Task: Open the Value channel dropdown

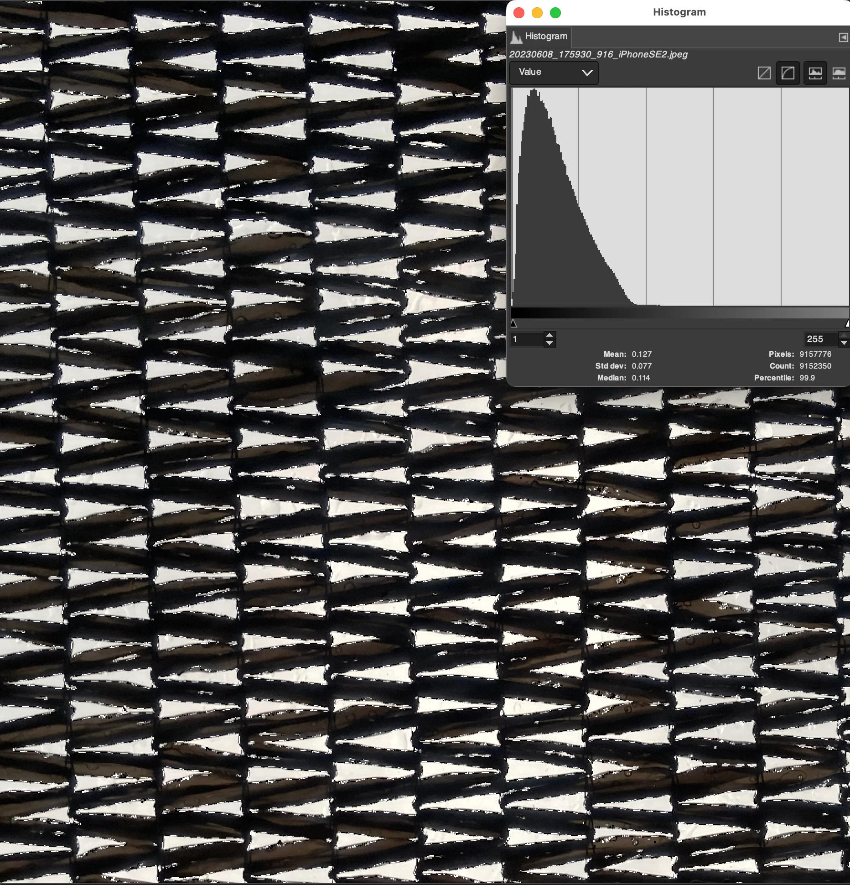Action: pos(554,73)
